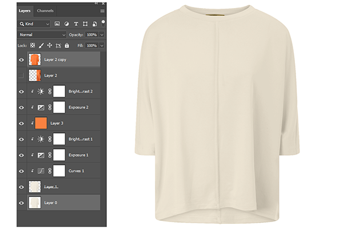Click Exposure 2 adjustment icon
343x229 pixels.
[41, 108]
